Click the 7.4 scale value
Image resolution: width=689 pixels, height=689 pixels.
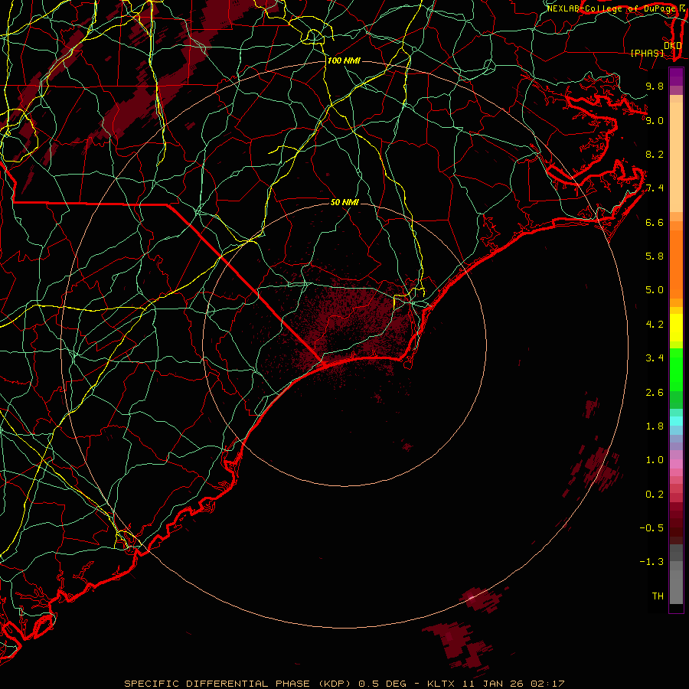(x=655, y=188)
